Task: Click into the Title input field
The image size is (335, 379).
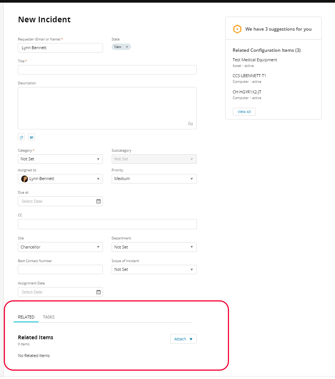Action: click(x=107, y=70)
